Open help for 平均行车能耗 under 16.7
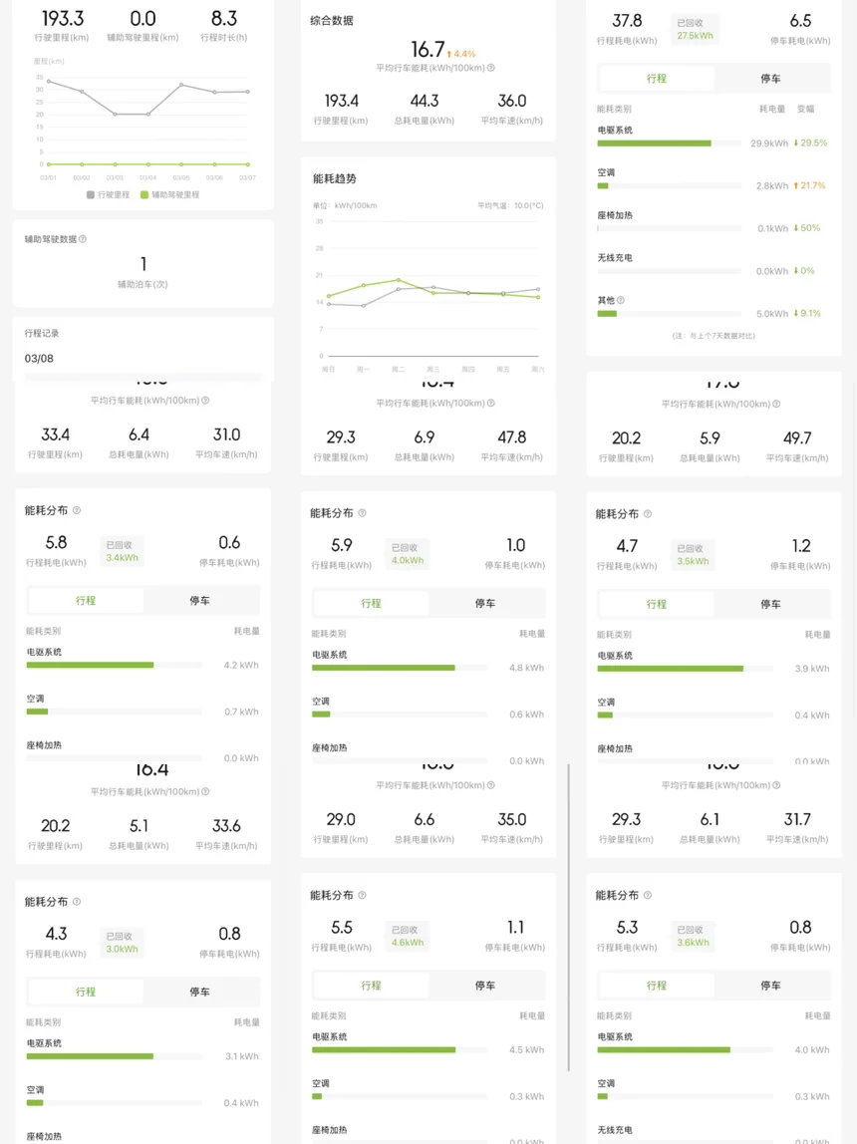This screenshot has height=1144, width=857. coord(491,69)
